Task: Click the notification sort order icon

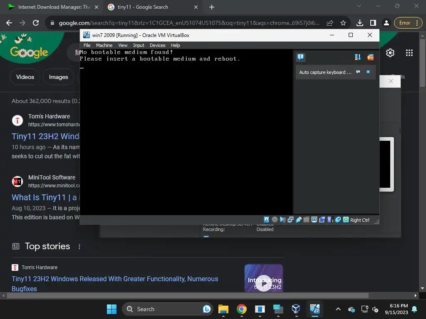Action: click(357, 57)
